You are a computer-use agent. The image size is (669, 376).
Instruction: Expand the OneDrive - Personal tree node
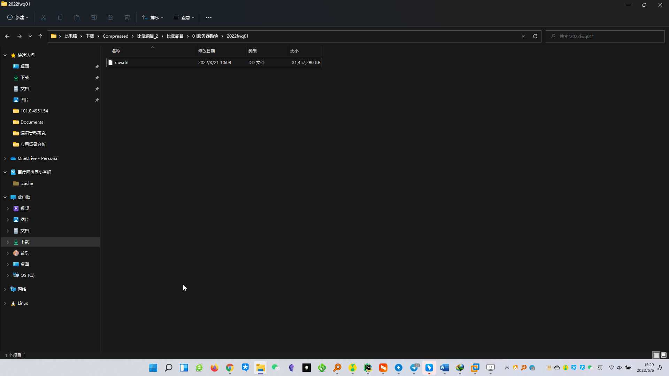[x=5, y=158]
